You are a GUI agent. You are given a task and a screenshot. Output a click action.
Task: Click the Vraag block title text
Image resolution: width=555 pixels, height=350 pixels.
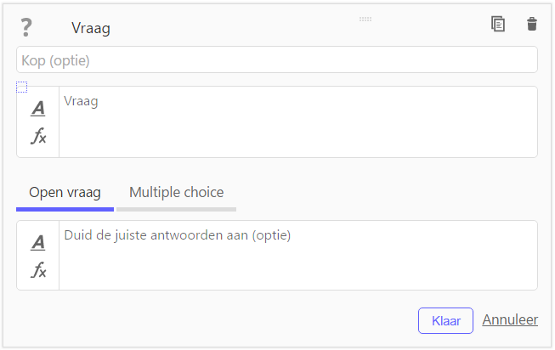tap(91, 28)
